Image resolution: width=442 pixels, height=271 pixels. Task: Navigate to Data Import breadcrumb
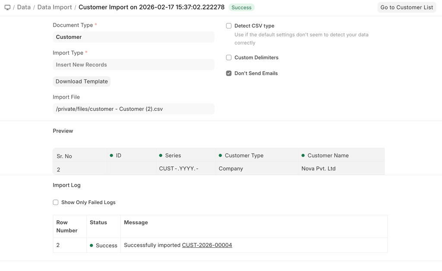pos(54,7)
